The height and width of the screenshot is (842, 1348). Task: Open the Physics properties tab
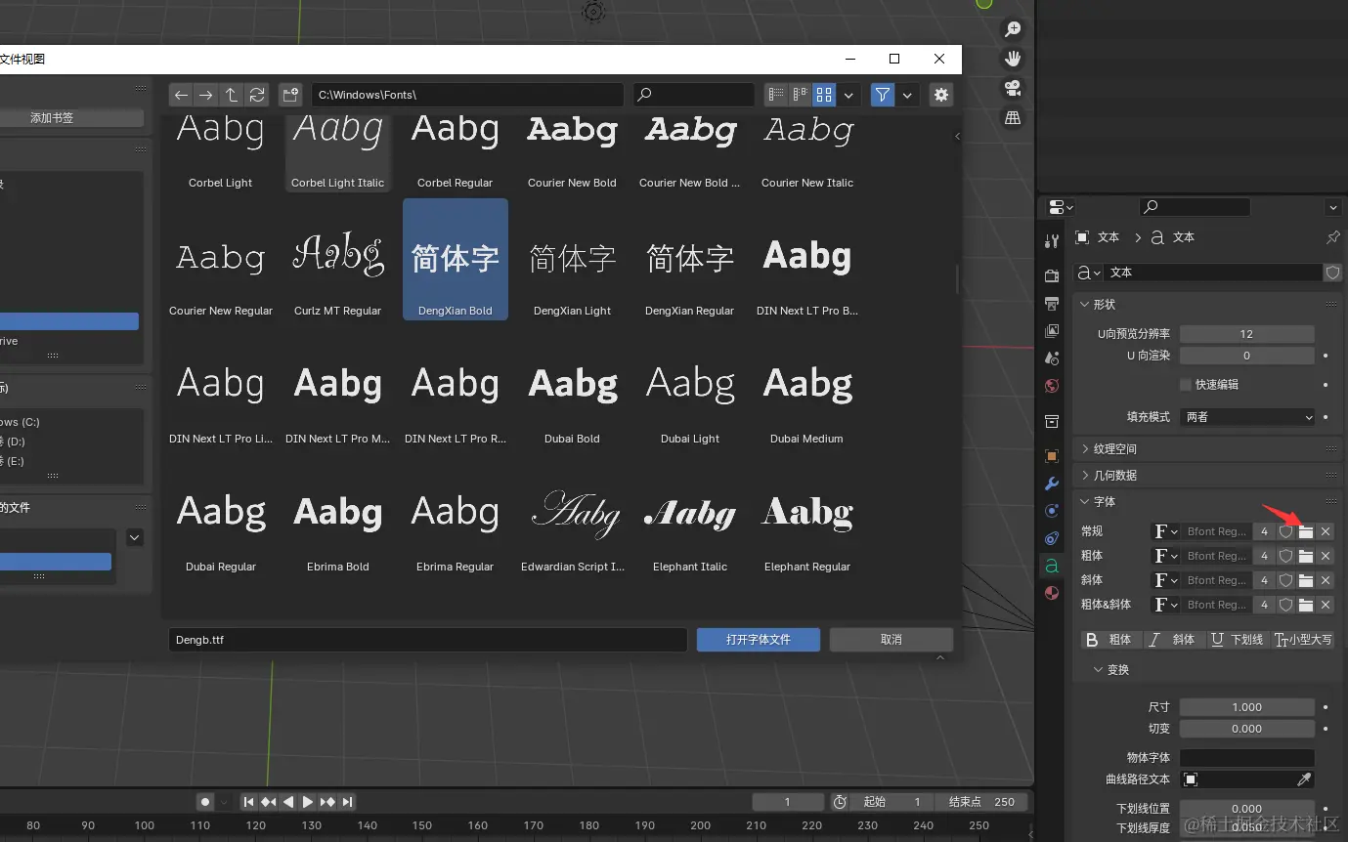[x=1052, y=511]
